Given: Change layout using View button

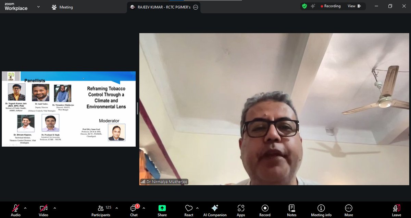Looking at the screenshot, I should click(354, 6).
